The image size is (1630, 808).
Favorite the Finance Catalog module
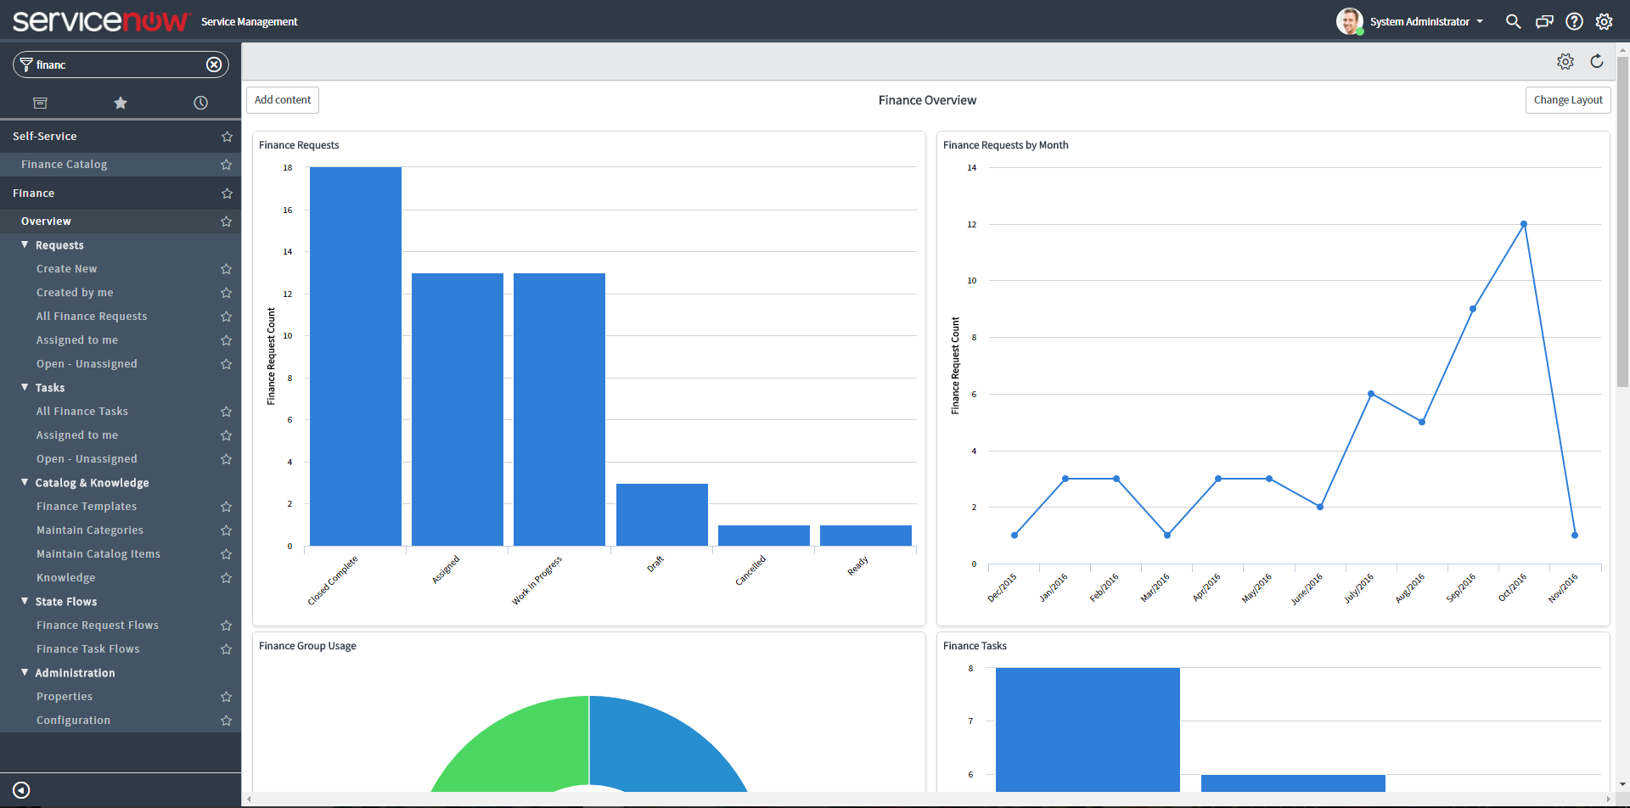226,165
